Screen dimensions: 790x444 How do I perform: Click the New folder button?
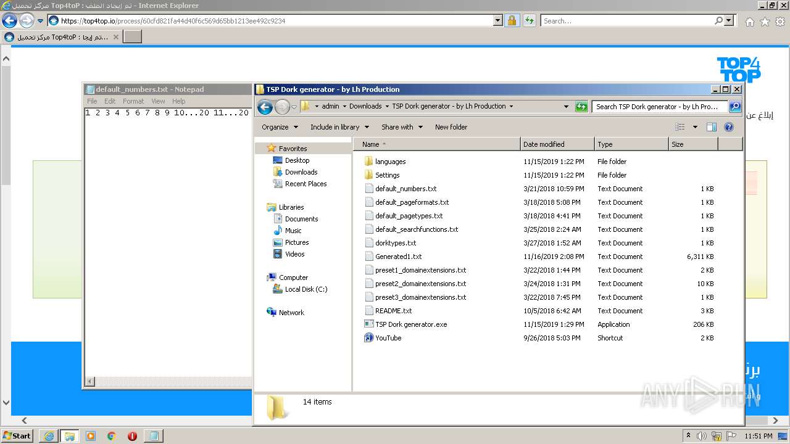pyautogui.click(x=451, y=127)
